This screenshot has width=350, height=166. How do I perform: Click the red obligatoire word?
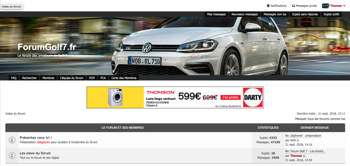click(43, 142)
